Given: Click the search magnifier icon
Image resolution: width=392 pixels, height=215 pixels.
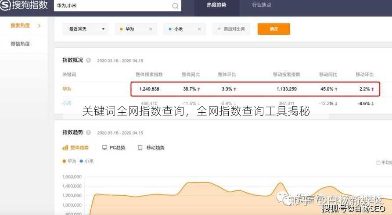Looking at the screenshot, I should [175, 6].
